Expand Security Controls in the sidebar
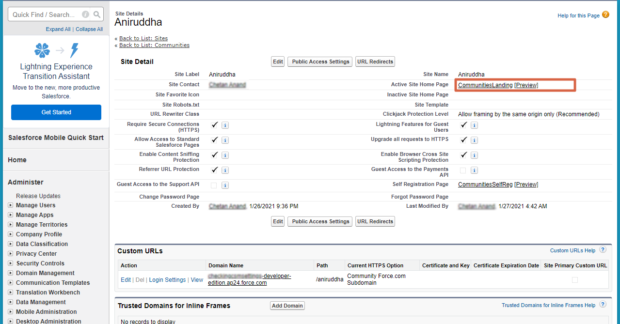The width and height of the screenshot is (620, 324). [x=11, y=263]
